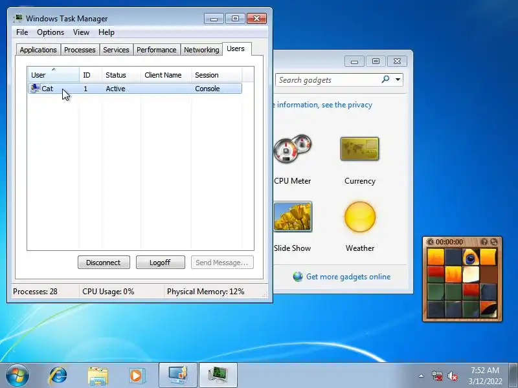518x388 pixels.
Task: Expand the search options dropdown arrow
Action: 398,79
